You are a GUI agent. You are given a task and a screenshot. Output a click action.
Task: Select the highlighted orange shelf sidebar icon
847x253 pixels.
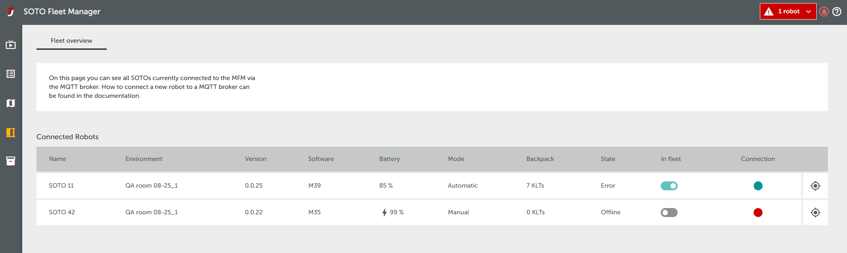coord(11,133)
